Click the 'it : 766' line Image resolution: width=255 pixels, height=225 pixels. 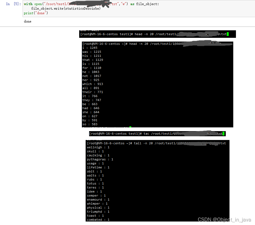tap(90, 96)
